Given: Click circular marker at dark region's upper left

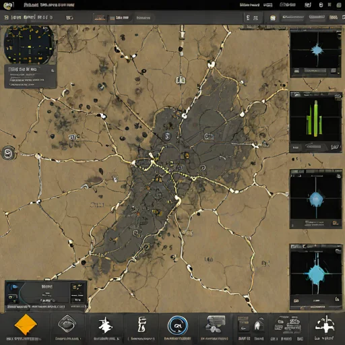Looking at the screenshot, I should [167, 136].
